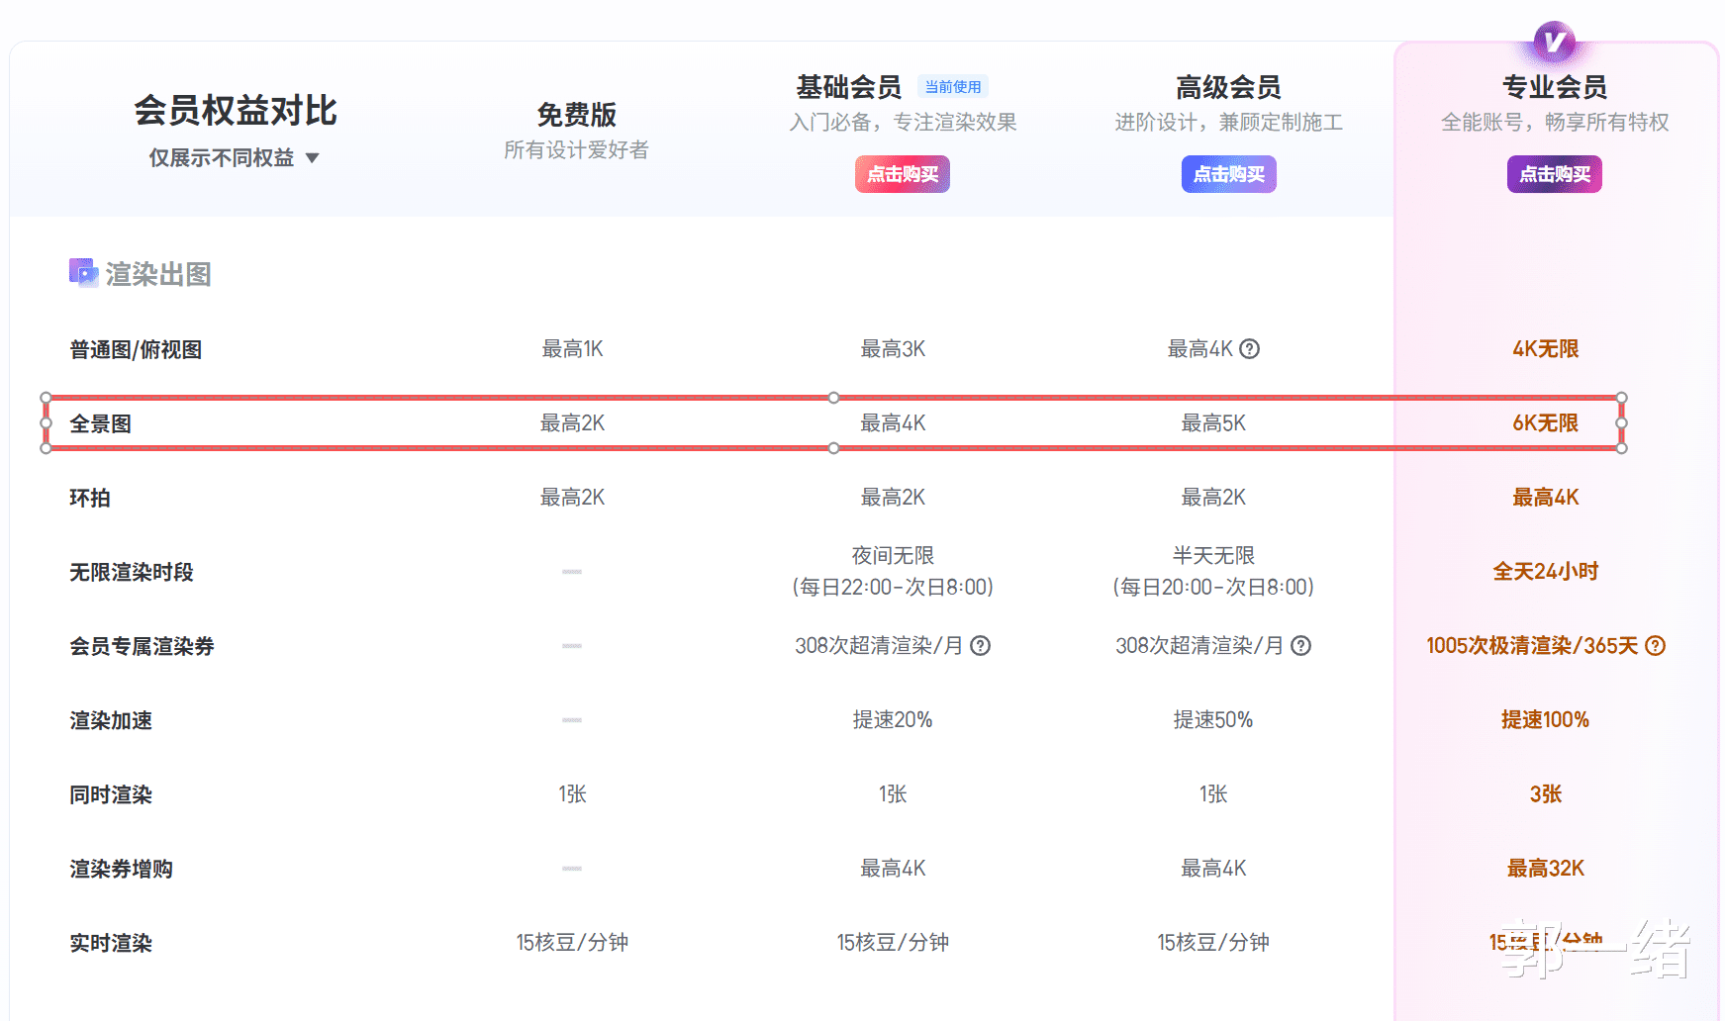Select the 专业会员 plan title
The image size is (1725, 1021).
click(1555, 87)
